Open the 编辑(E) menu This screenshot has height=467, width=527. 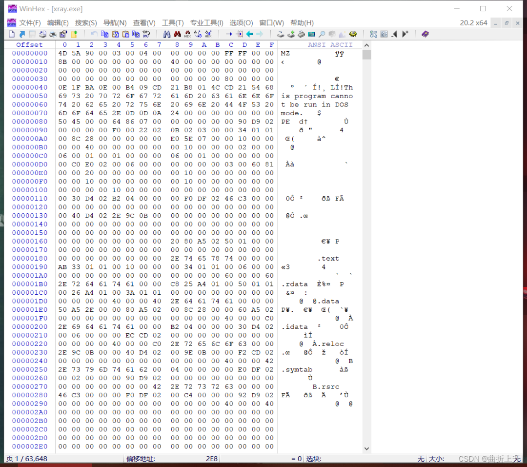(x=58, y=22)
